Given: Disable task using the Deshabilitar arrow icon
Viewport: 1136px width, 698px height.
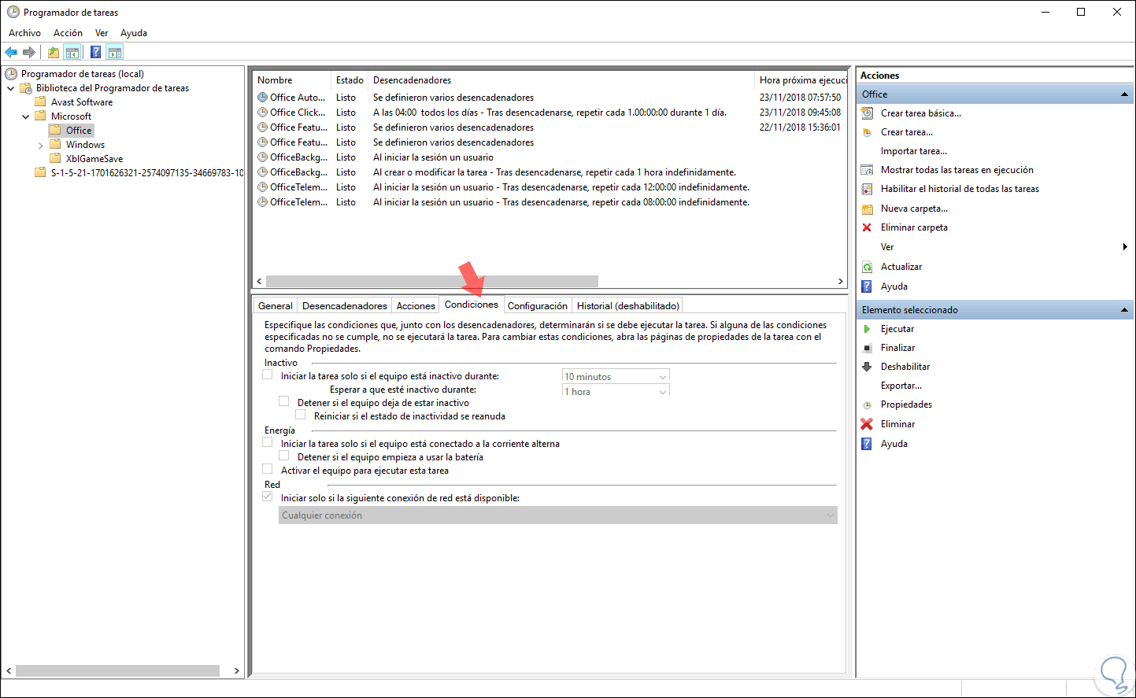Looking at the screenshot, I should (x=866, y=366).
